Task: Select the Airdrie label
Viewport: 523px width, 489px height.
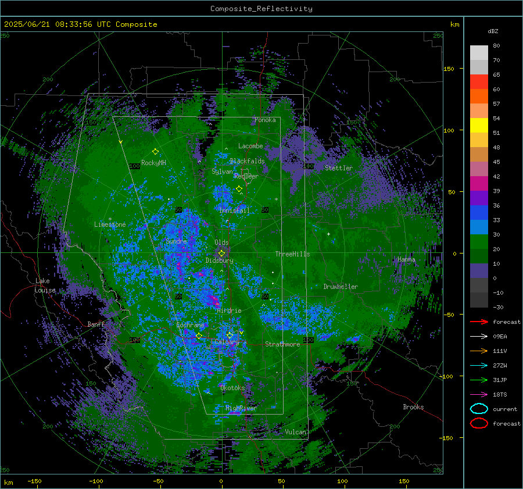Action: click(x=229, y=310)
